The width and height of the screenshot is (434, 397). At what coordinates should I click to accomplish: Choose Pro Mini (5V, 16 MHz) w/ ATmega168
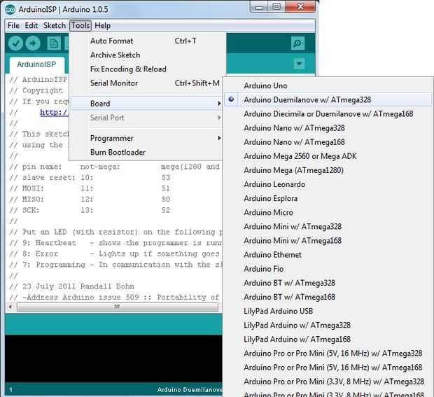[x=328, y=368]
